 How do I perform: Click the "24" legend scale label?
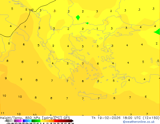(x=55, y=123)
